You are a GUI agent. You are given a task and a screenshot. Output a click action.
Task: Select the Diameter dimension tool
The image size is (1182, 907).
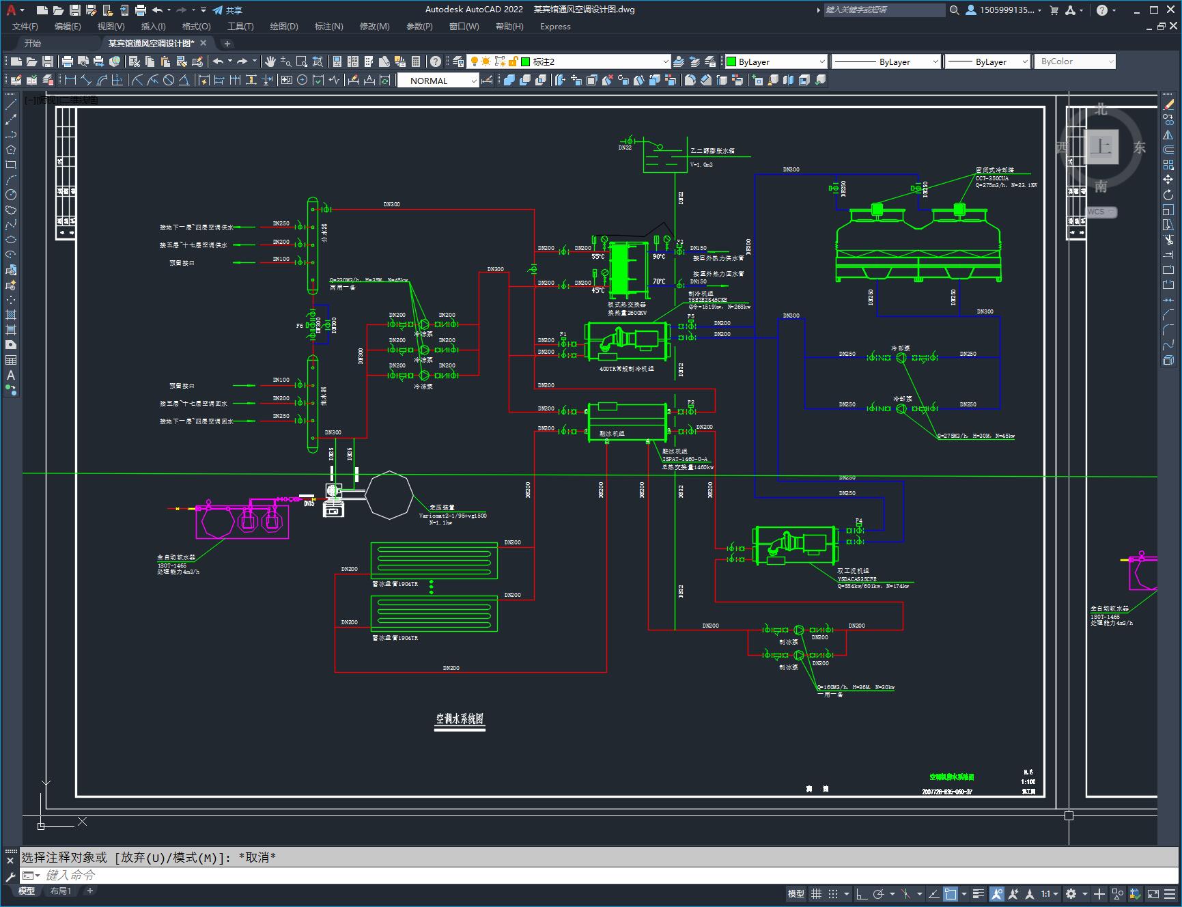point(169,81)
